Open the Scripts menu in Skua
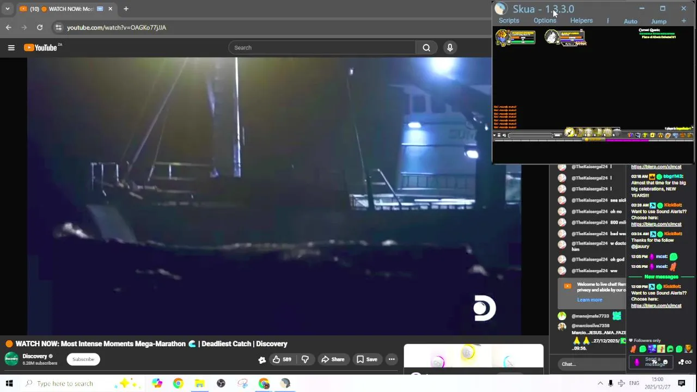The width and height of the screenshot is (697, 392). 509,21
